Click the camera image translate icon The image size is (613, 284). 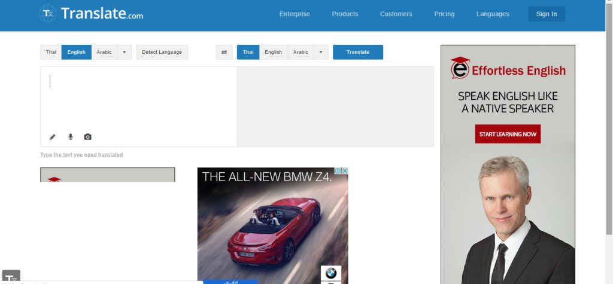pos(87,137)
